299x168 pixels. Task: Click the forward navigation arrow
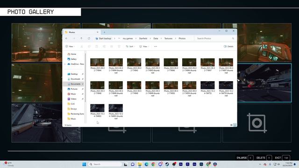[x=74, y=38]
